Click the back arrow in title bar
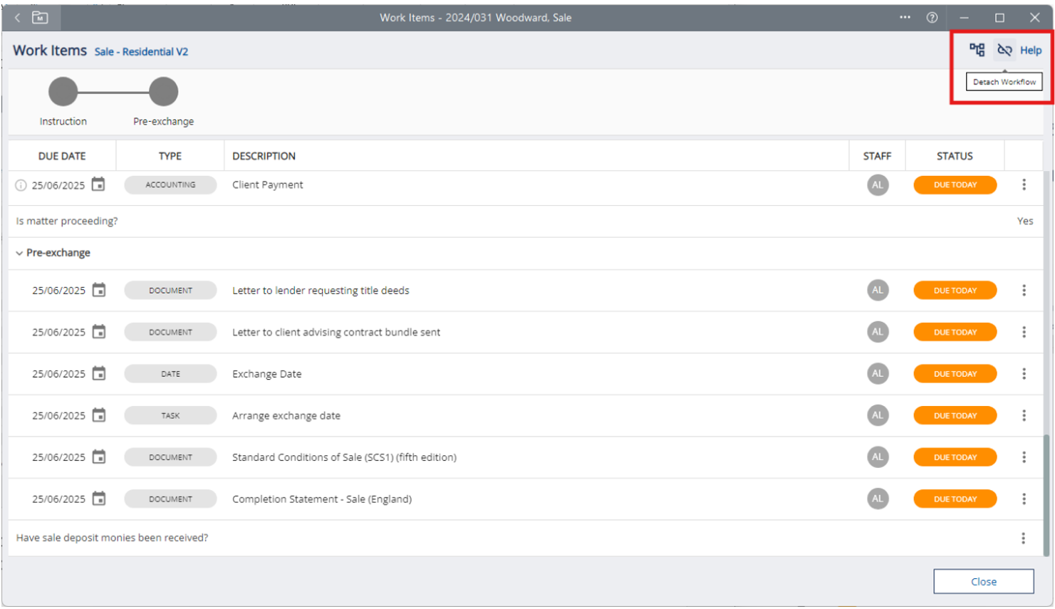Viewport: 1055px width, 609px height. [18, 17]
